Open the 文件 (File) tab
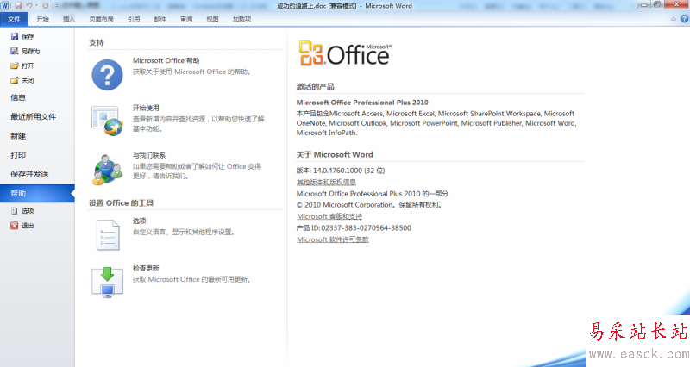The height and width of the screenshot is (367, 690). pyautogui.click(x=14, y=19)
